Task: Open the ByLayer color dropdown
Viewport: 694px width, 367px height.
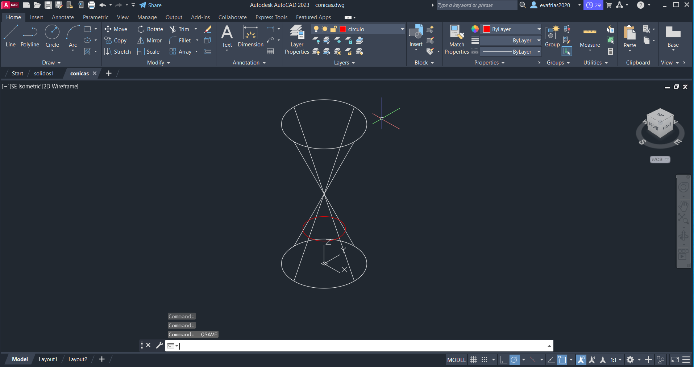Action: [539, 29]
